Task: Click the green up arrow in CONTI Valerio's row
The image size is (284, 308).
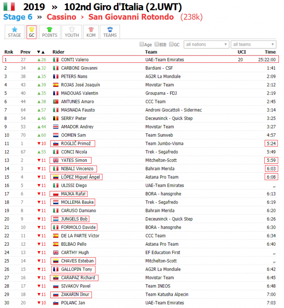Action: [x=39, y=60]
